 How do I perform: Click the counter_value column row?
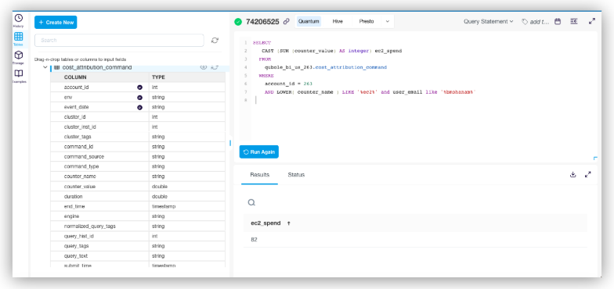pos(138,187)
